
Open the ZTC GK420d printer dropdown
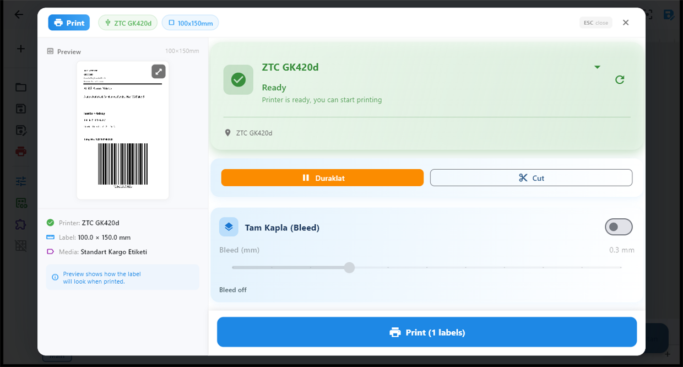tap(597, 67)
